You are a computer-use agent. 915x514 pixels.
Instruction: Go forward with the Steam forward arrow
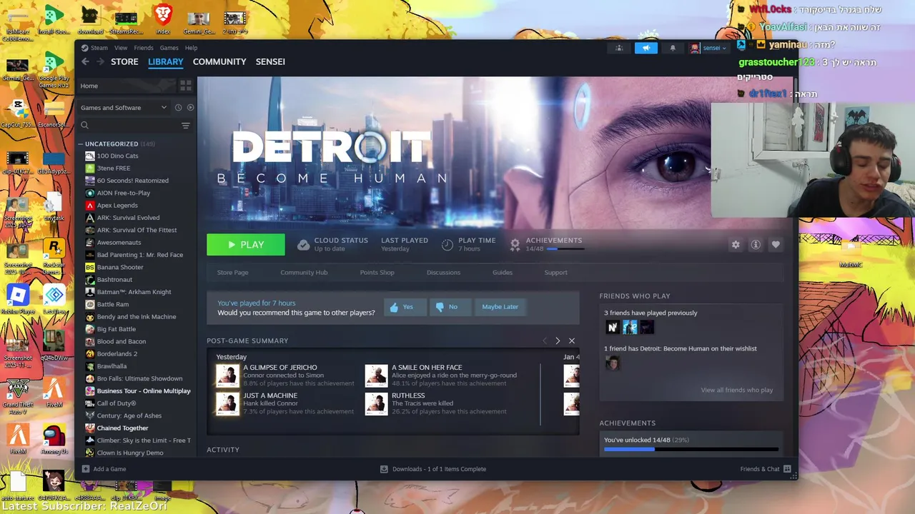(x=100, y=62)
